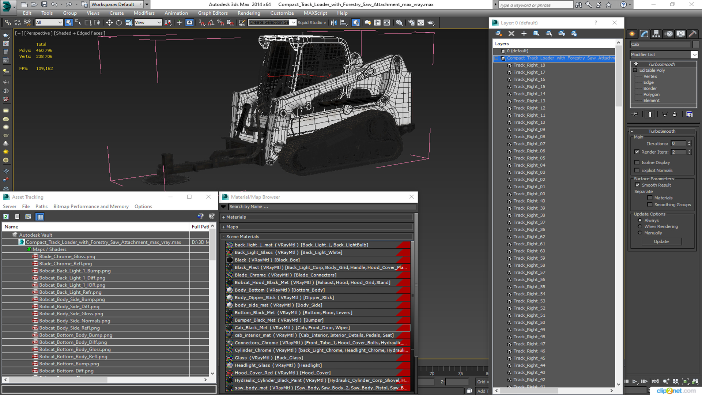Activate the Select Object tool

click(x=68, y=23)
